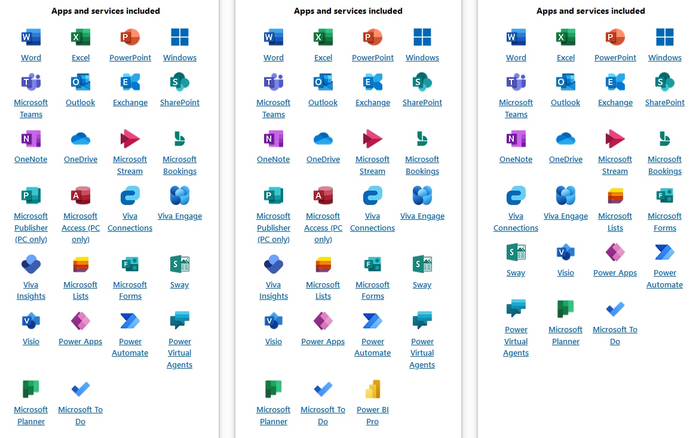The width and height of the screenshot is (693, 438).
Task: Click the Power BI Pro icon in the middle column
Action: pyautogui.click(x=373, y=390)
